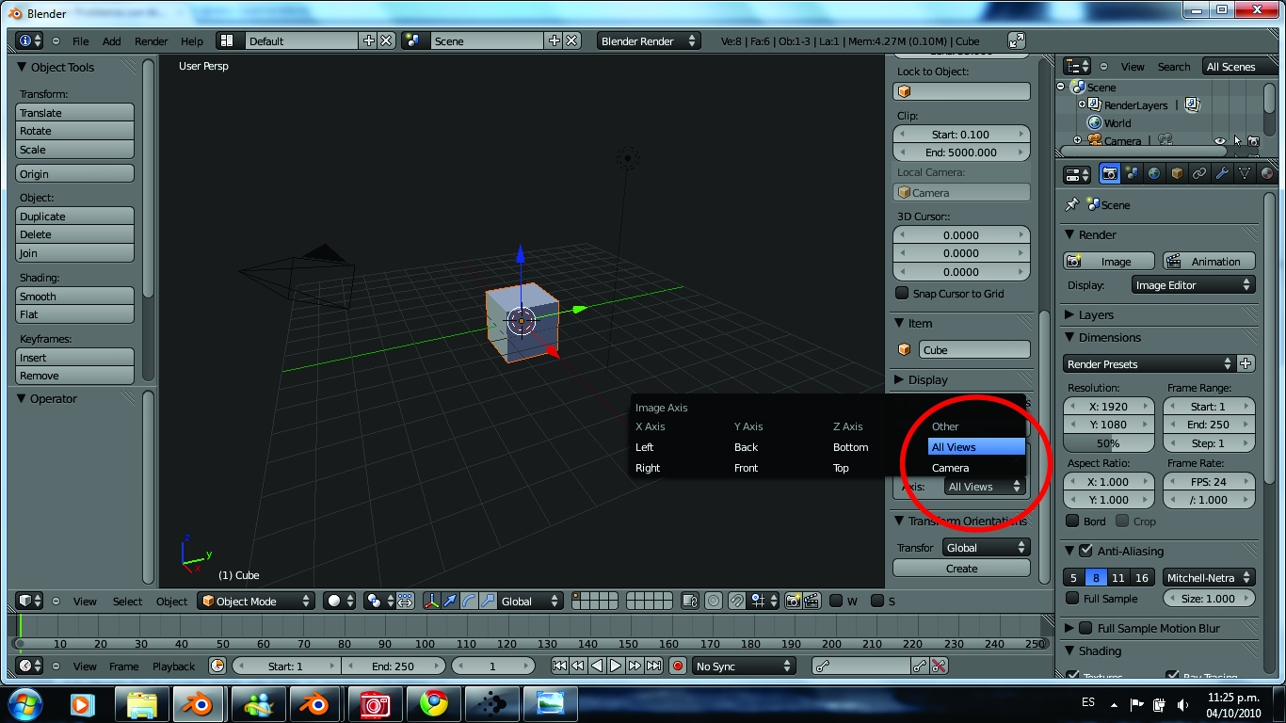The width and height of the screenshot is (1286, 723).
Task: Enable the Full Sample checkbox
Action: [1072, 599]
